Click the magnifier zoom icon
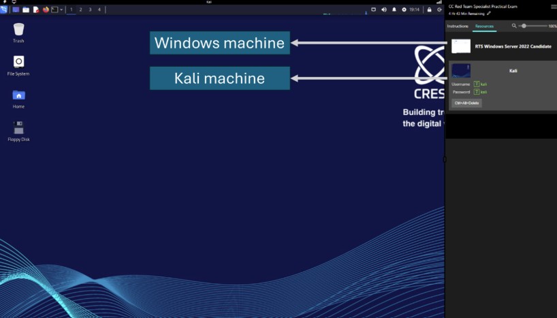The width and height of the screenshot is (557, 318). [514, 26]
